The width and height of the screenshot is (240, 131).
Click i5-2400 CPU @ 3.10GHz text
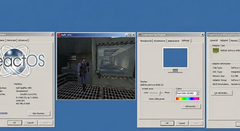click(27, 98)
